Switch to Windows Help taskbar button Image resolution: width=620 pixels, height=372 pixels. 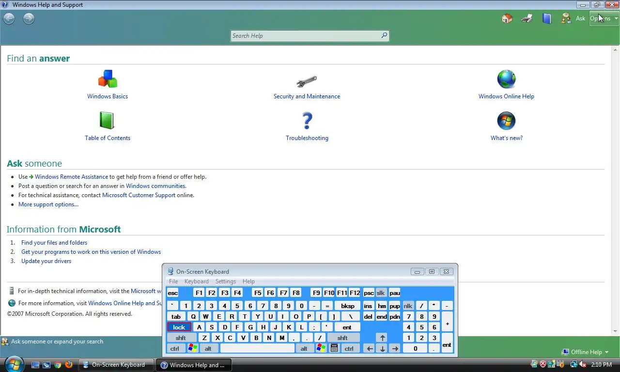point(193,365)
